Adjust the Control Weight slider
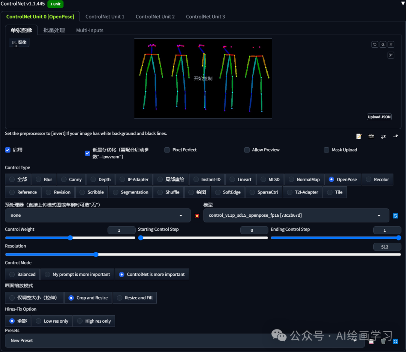This screenshot has height=352, width=406. (x=70, y=238)
